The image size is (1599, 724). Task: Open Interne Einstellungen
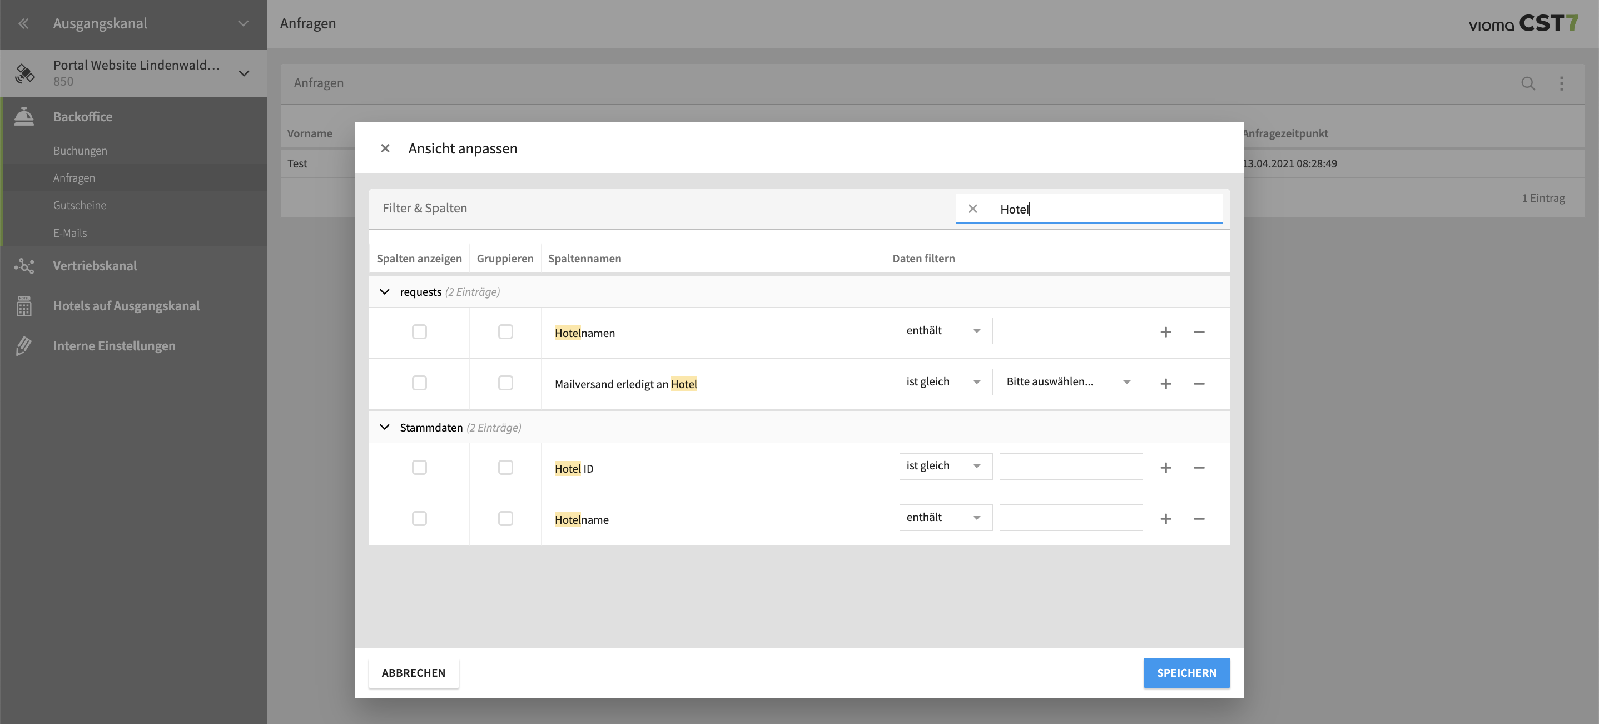pyautogui.click(x=114, y=346)
